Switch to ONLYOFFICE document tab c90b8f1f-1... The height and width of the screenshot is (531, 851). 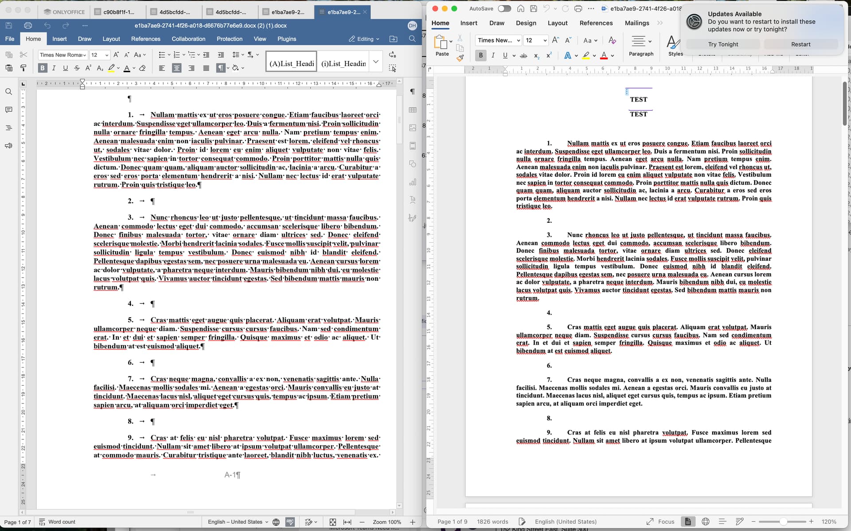tap(118, 12)
